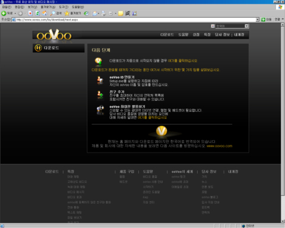Open the 즐겨찾기(A) menu

pyautogui.click(x=48, y=7)
